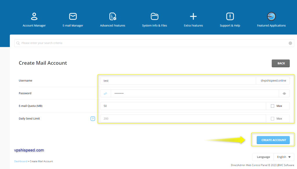Enable Max checkbox for Daily Send Limit

pos(272,119)
